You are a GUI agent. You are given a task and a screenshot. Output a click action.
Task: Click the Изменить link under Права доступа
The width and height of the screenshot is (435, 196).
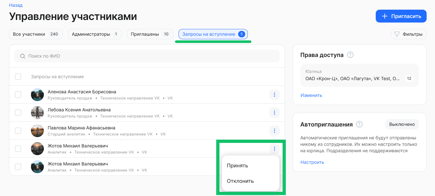[x=311, y=95]
